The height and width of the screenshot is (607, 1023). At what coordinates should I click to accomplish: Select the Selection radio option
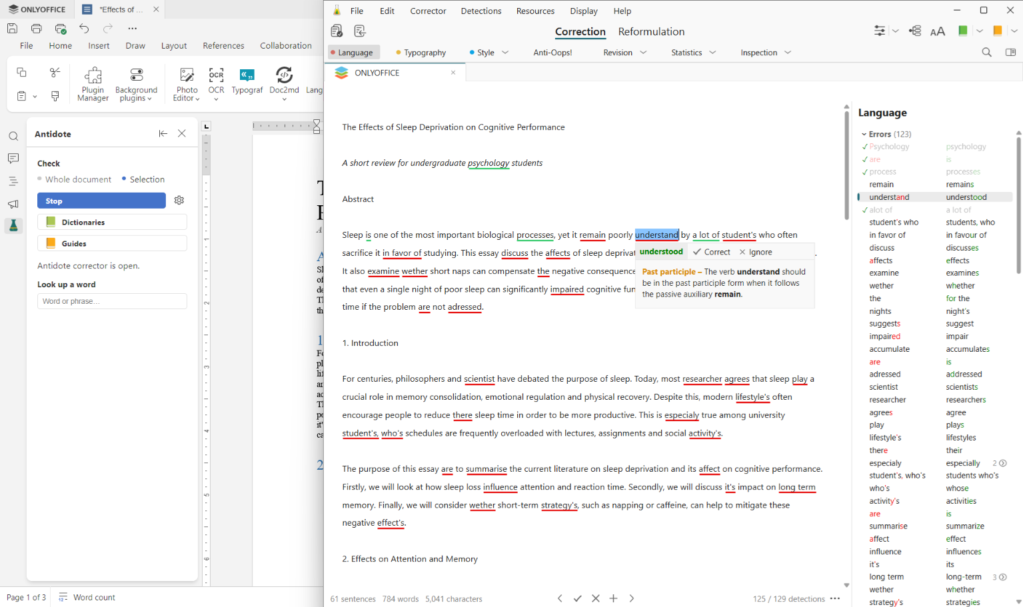(143, 179)
